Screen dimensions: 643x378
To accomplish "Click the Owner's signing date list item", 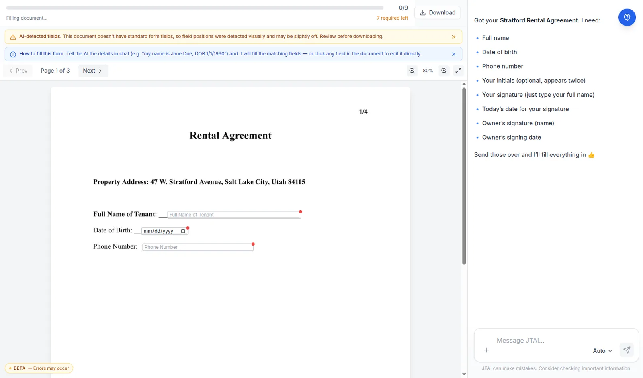I will point(512,138).
